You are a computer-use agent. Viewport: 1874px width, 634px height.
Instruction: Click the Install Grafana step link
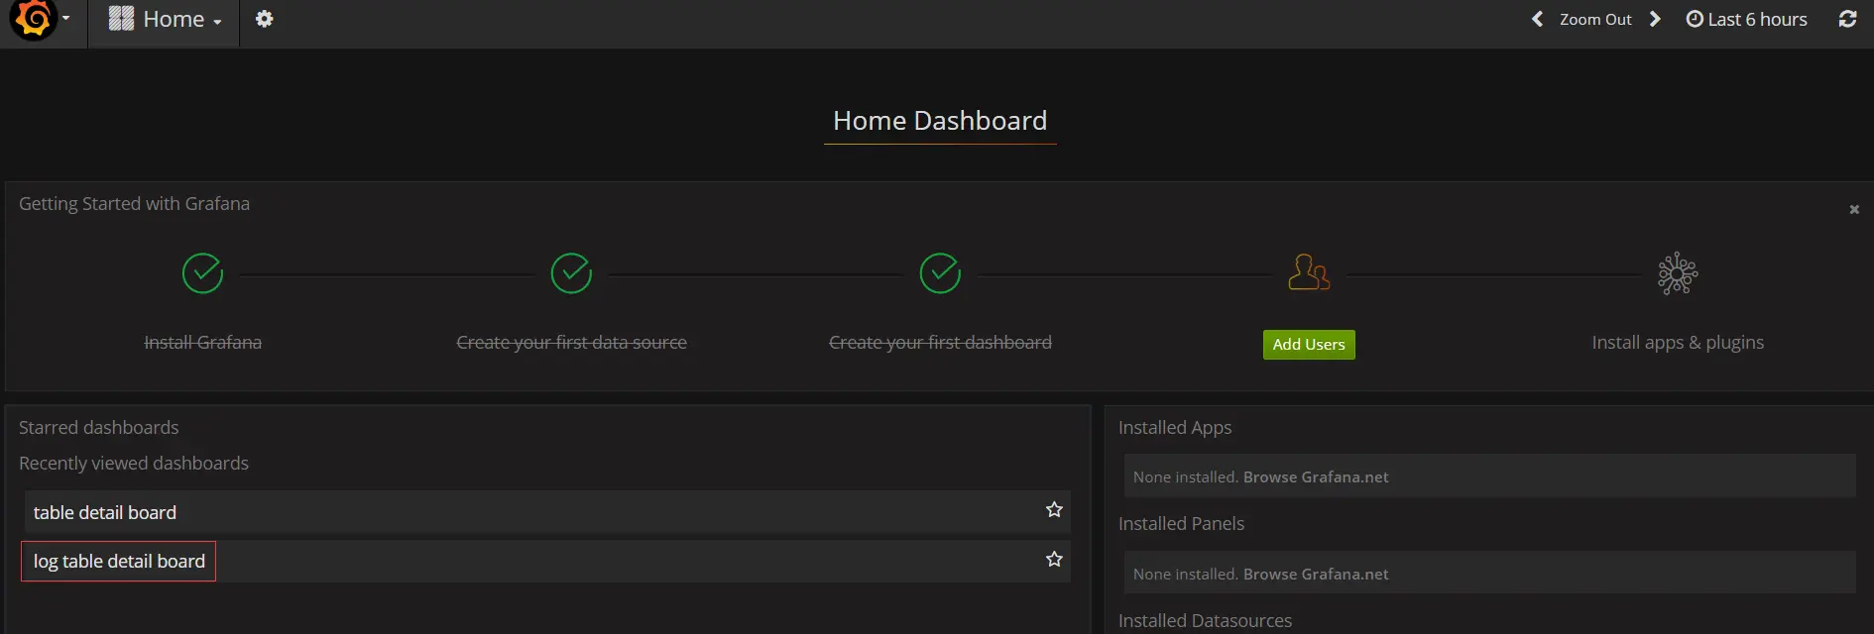pos(202,343)
